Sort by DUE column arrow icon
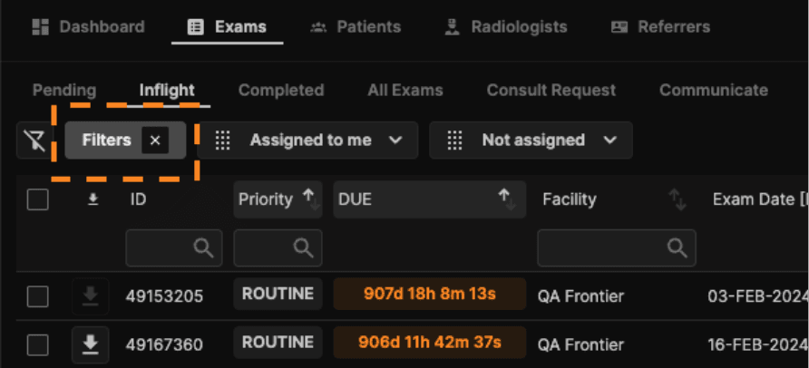The image size is (809, 368). 506,199
